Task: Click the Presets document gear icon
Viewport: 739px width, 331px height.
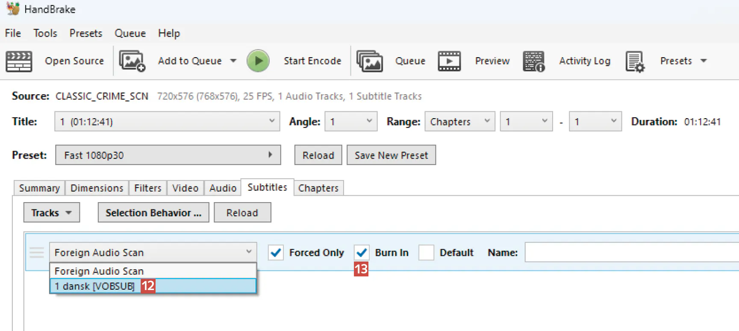Action: (635, 61)
